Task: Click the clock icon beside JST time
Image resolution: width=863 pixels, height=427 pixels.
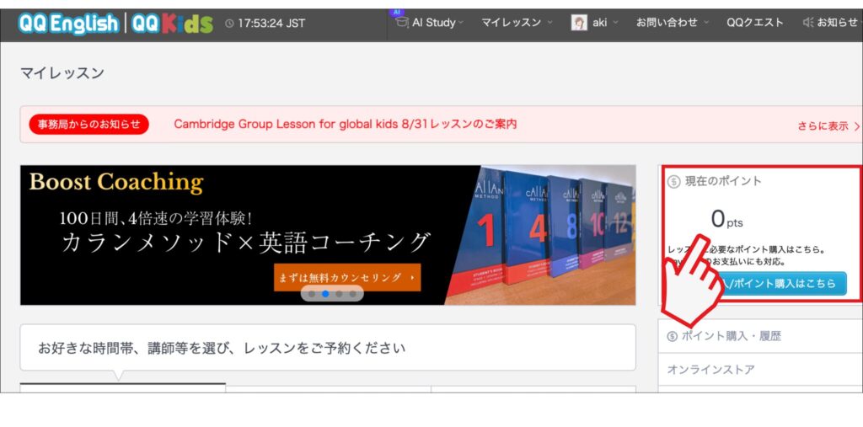Action: coord(230,24)
